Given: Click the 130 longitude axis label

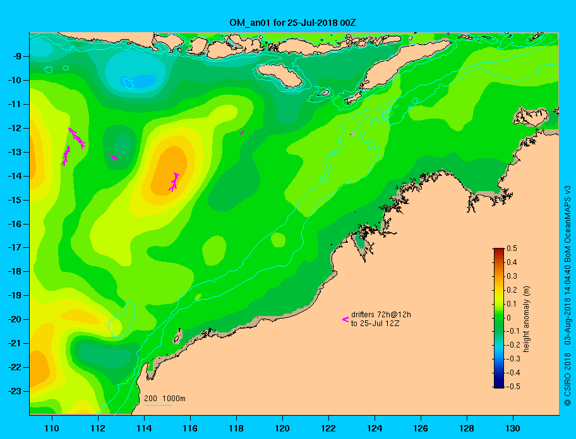Looking at the screenshot, I should coord(513,428).
